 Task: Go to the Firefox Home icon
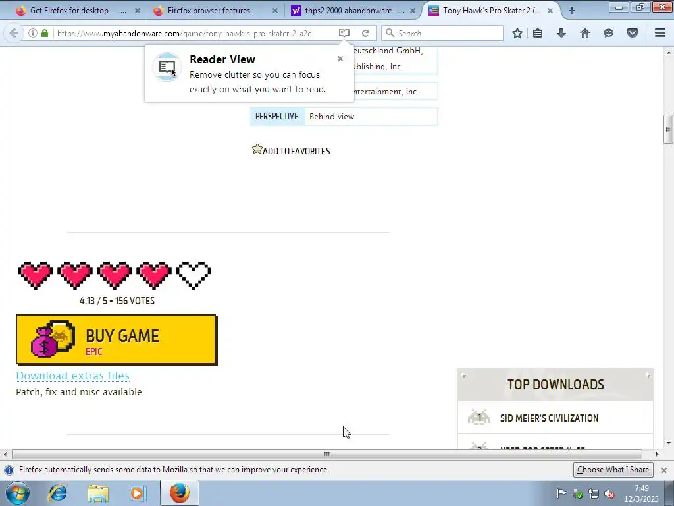pos(585,33)
